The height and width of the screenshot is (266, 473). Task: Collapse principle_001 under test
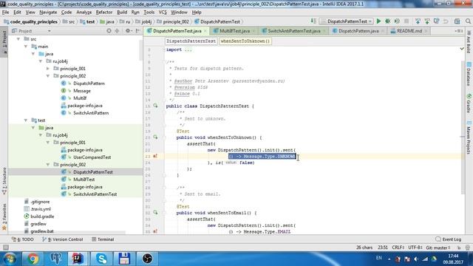48,143
